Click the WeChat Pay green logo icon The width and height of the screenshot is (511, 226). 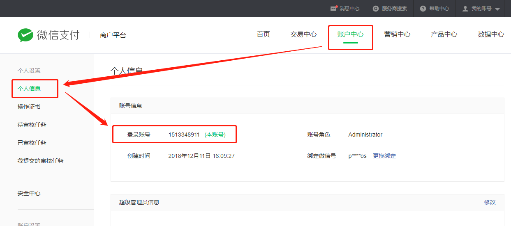point(25,35)
